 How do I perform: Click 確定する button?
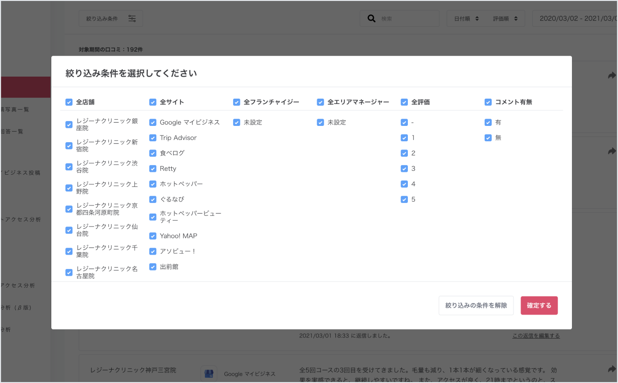[539, 305]
